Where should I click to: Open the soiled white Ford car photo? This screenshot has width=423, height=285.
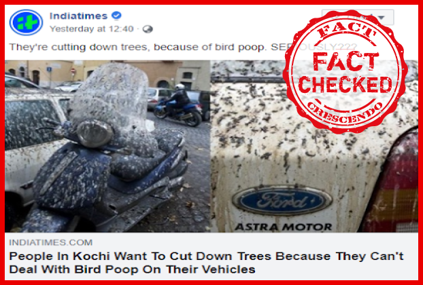[x=314, y=146]
